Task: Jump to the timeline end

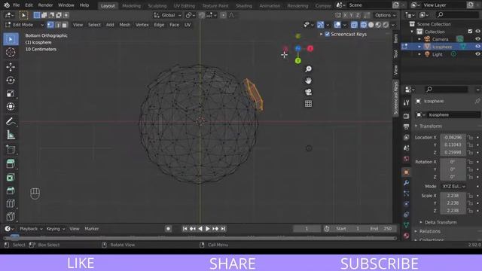Action: (223, 229)
